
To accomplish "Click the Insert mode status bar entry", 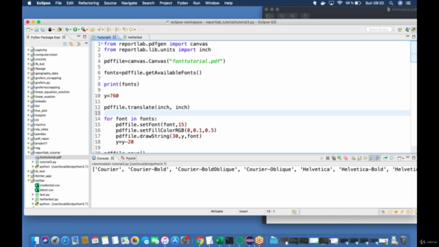I will point(244,211).
